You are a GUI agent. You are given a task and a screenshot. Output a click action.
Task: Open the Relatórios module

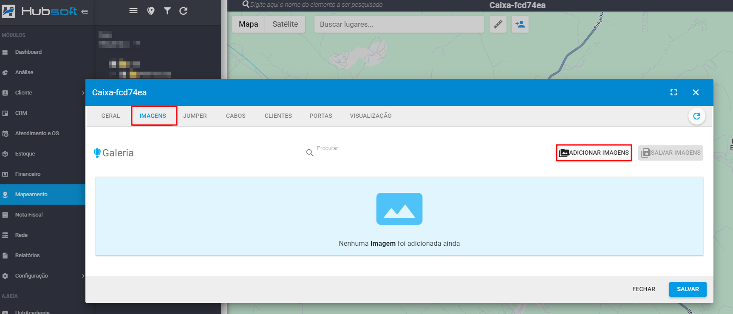coord(42,256)
